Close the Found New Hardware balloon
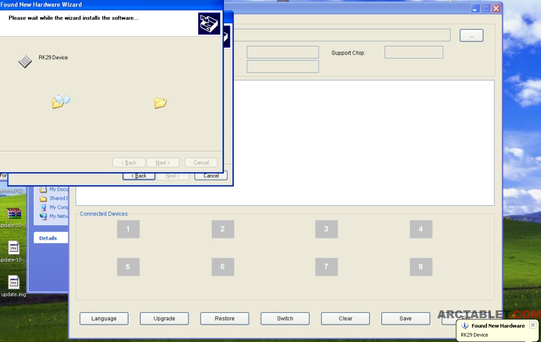 (533, 325)
